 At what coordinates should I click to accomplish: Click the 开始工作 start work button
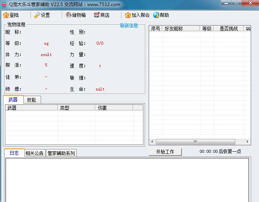[165, 152]
